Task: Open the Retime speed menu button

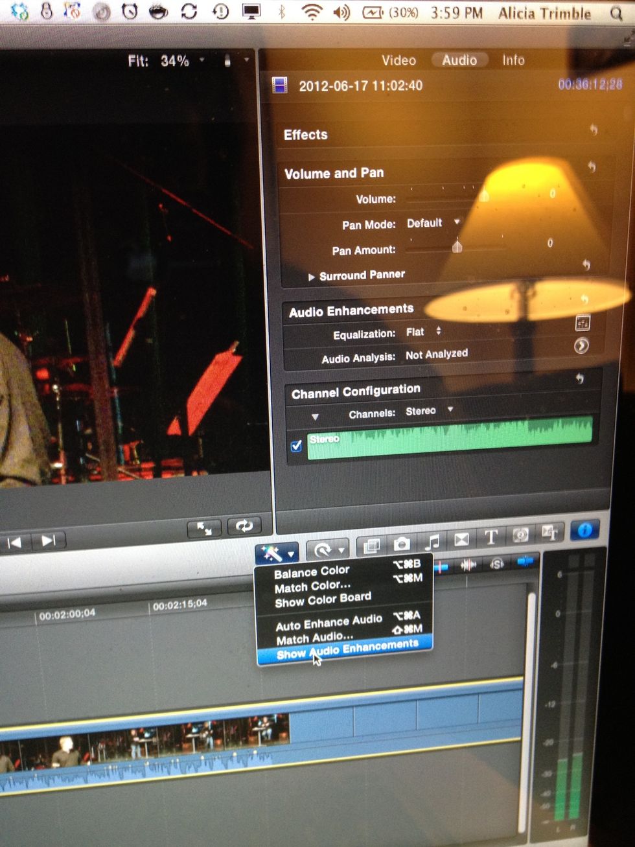Action: coord(328,550)
